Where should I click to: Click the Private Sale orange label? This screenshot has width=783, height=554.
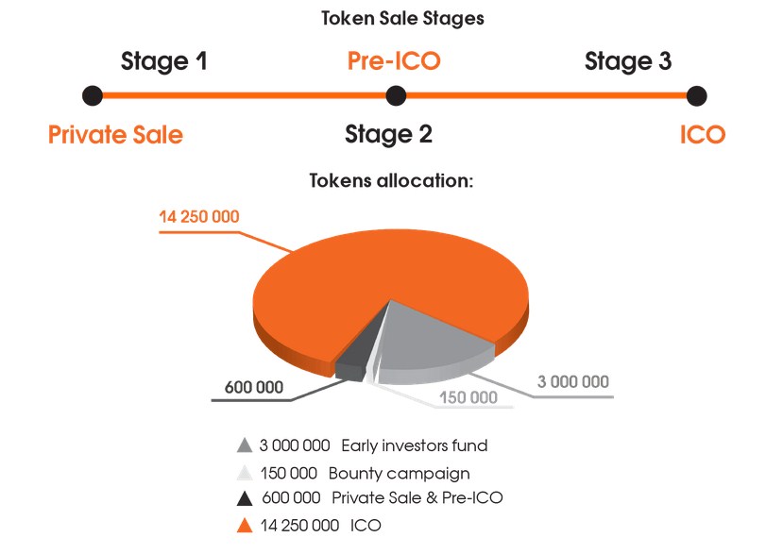115,135
